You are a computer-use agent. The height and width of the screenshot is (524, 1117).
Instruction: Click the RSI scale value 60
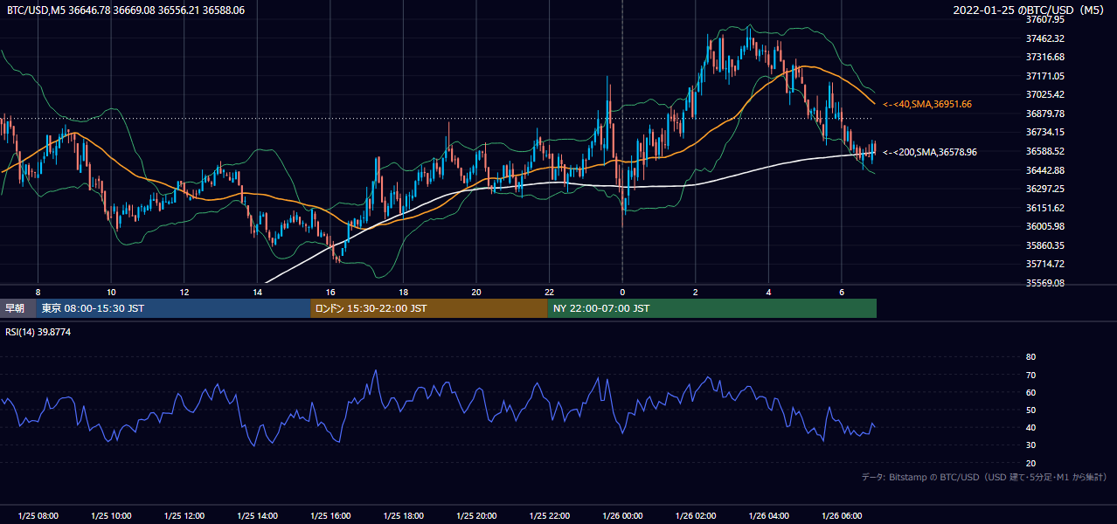click(x=1030, y=392)
